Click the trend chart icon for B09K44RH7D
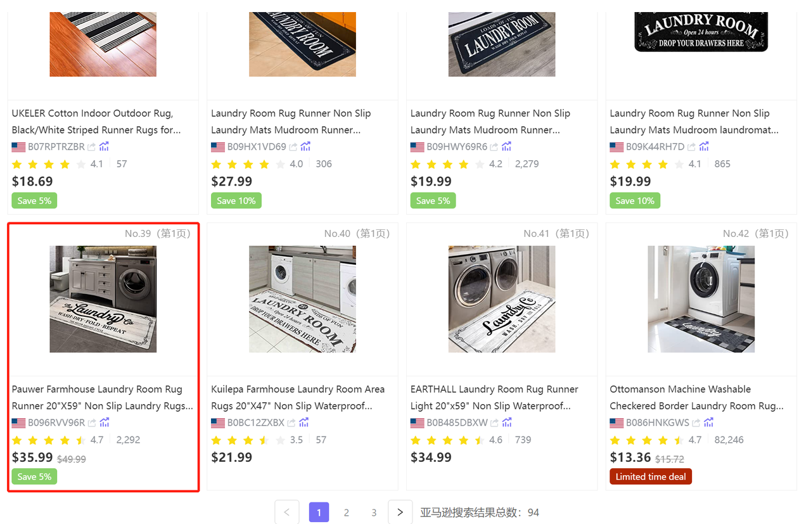The height and width of the screenshot is (524, 811). [x=704, y=146]
